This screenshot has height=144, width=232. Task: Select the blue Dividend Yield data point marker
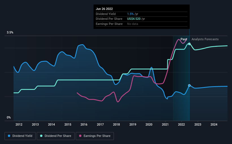[189, 85]
